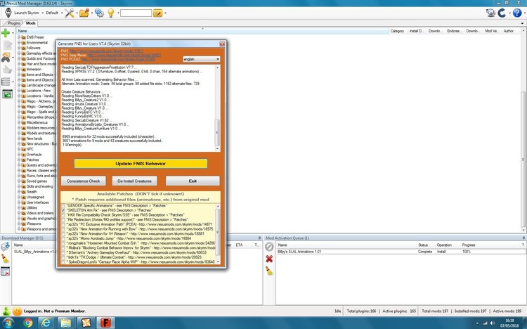Click the game controller icon in sidebar
The height and width of the screenshot is (329, 527).
pyautogui.click(x=6, y=58)
